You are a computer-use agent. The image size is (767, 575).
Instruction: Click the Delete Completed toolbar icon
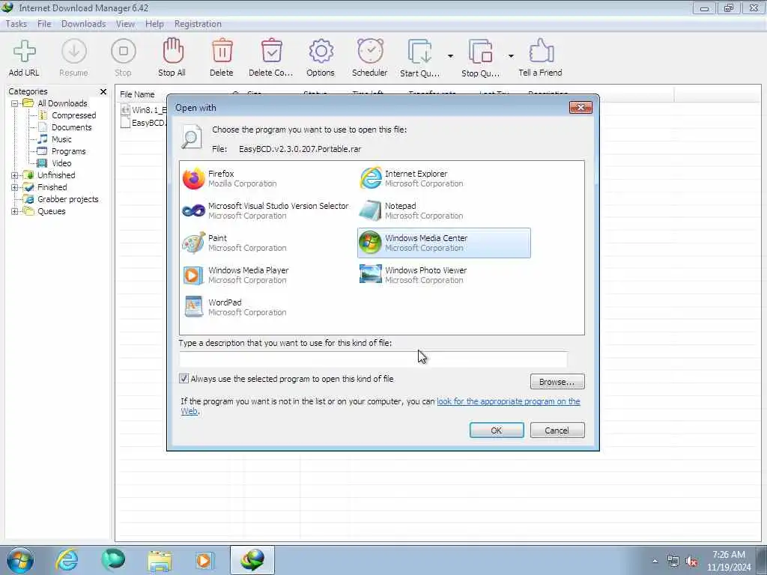pyautogui.click(x=271, y=51)
